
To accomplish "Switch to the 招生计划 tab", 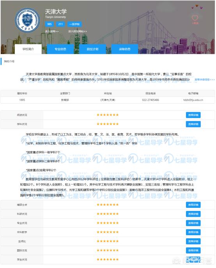I will pyautogui.click(x=92, y=49).
